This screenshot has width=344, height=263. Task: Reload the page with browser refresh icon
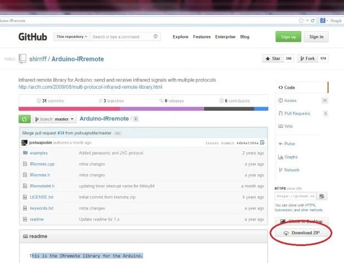(x=313, y=21)
